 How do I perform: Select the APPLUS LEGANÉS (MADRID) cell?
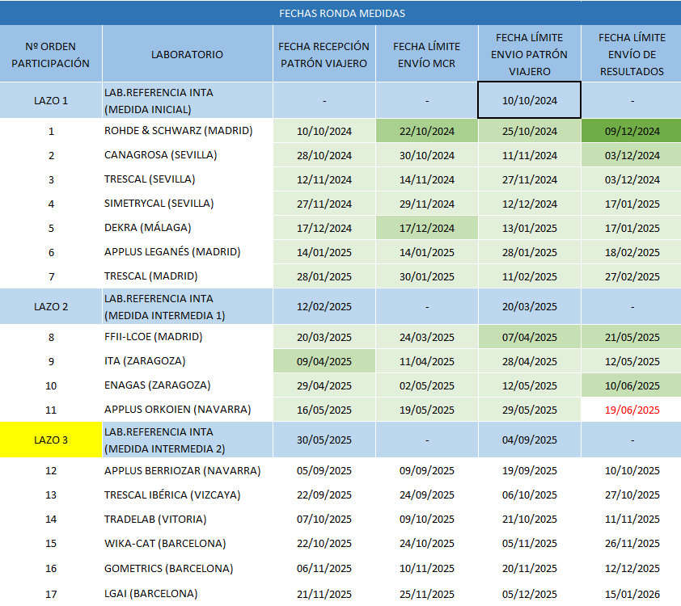click(x=187, y=252)
